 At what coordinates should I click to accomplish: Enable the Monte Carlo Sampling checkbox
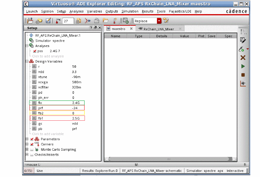(32, 149)
